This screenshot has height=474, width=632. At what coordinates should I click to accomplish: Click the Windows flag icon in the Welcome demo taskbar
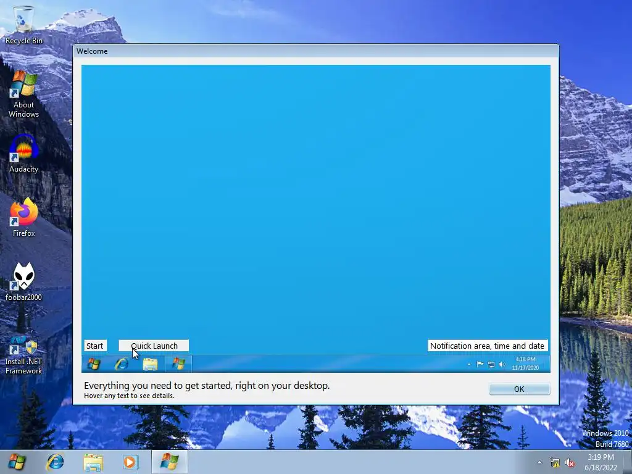tap(178, 364)
